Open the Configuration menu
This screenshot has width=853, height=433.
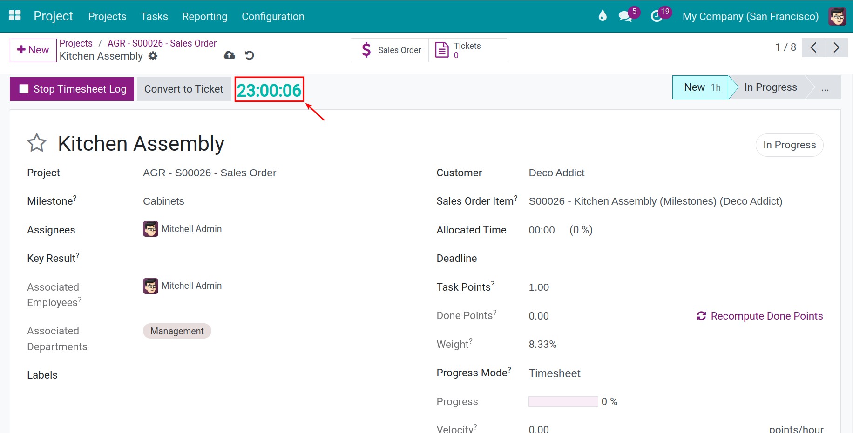(x=273, y=16)
